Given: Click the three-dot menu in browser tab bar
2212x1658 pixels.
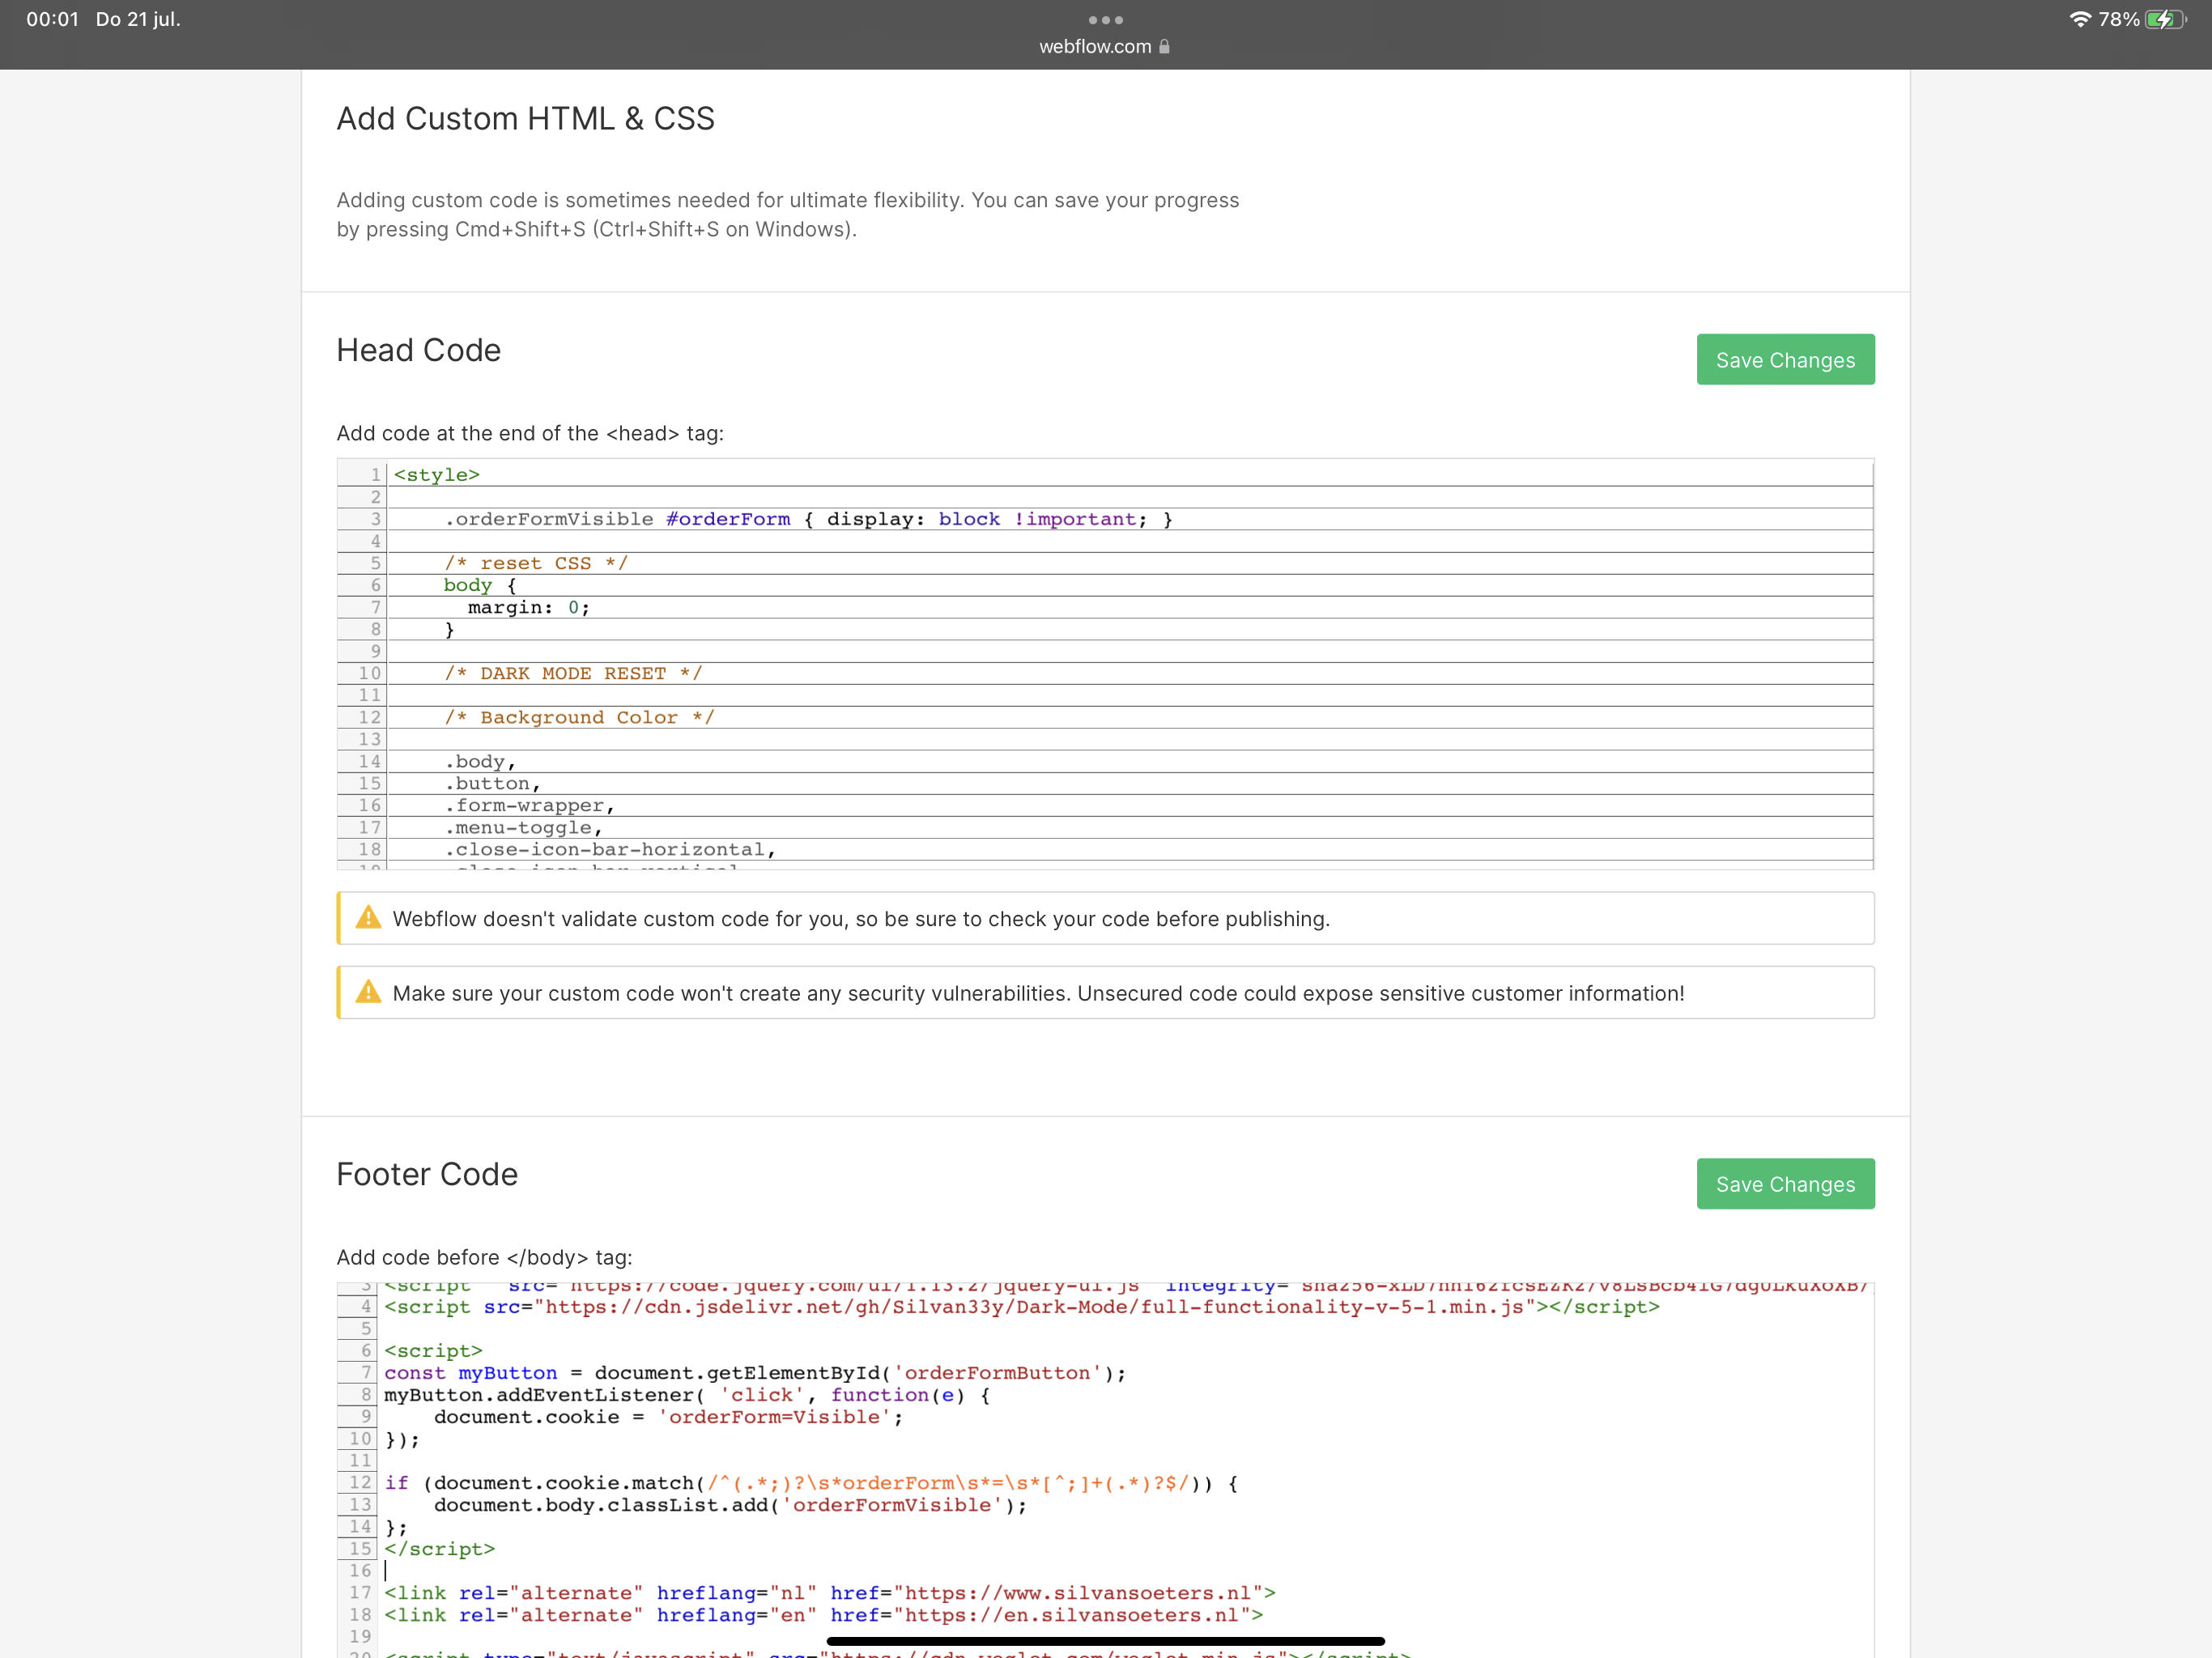Looking at the screenshot, I should [1106, 18].
